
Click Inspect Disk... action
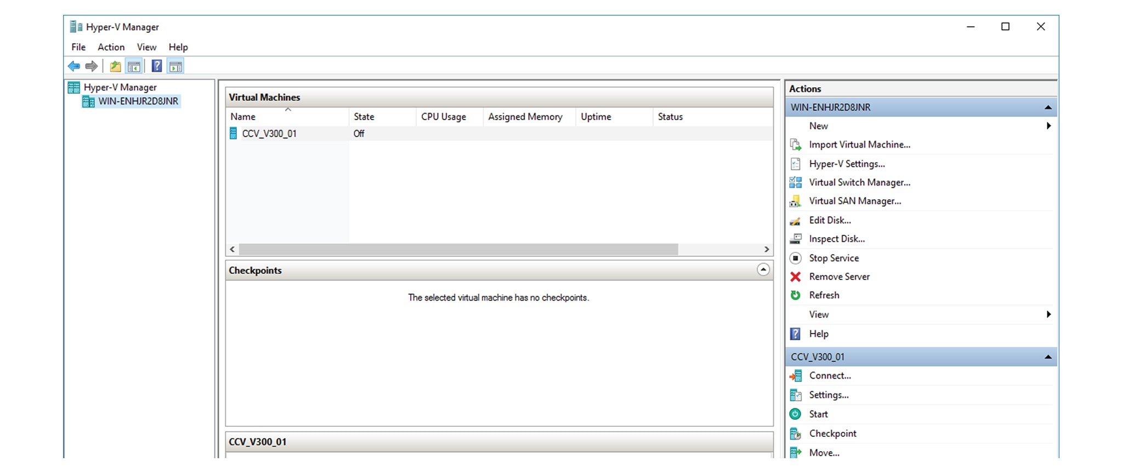point(837,239)
